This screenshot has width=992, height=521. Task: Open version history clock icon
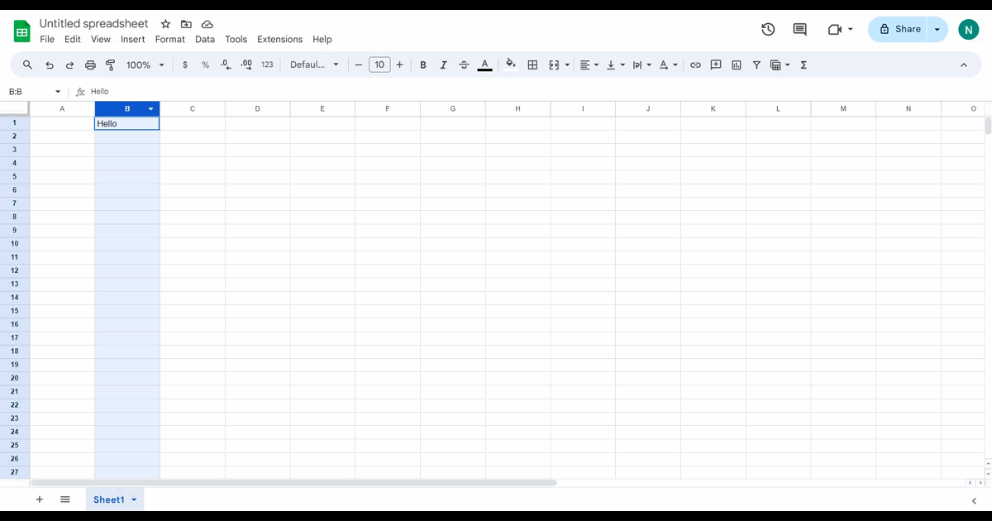768,29
